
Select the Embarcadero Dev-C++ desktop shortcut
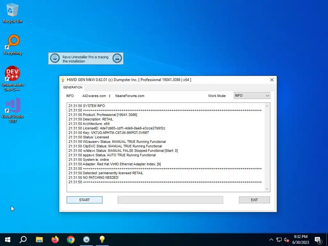click(12, 79)
